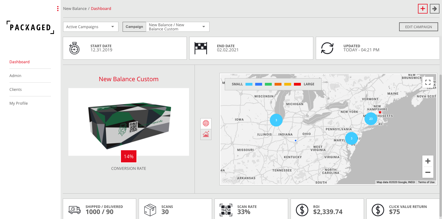Click the map cluster marker labeled 23
This screenshot has width=442, height=219.
[x=371, y=119]
